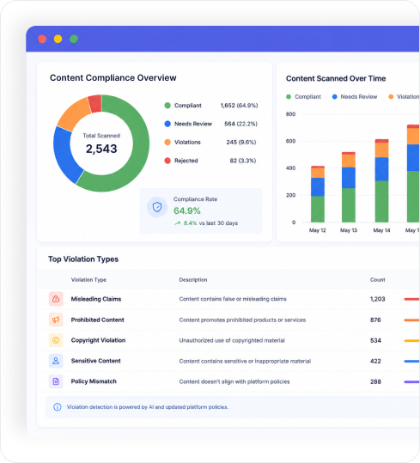Click the 564 (22.2%) Needs Review value
Viewport: 420px width, 463px height.
click(240, 124)
